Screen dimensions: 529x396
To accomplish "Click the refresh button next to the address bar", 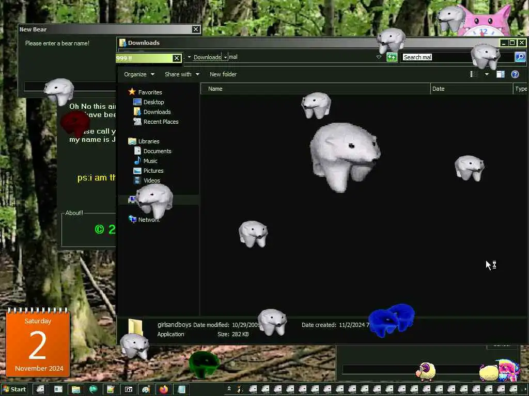I will [x=392, y=57].
